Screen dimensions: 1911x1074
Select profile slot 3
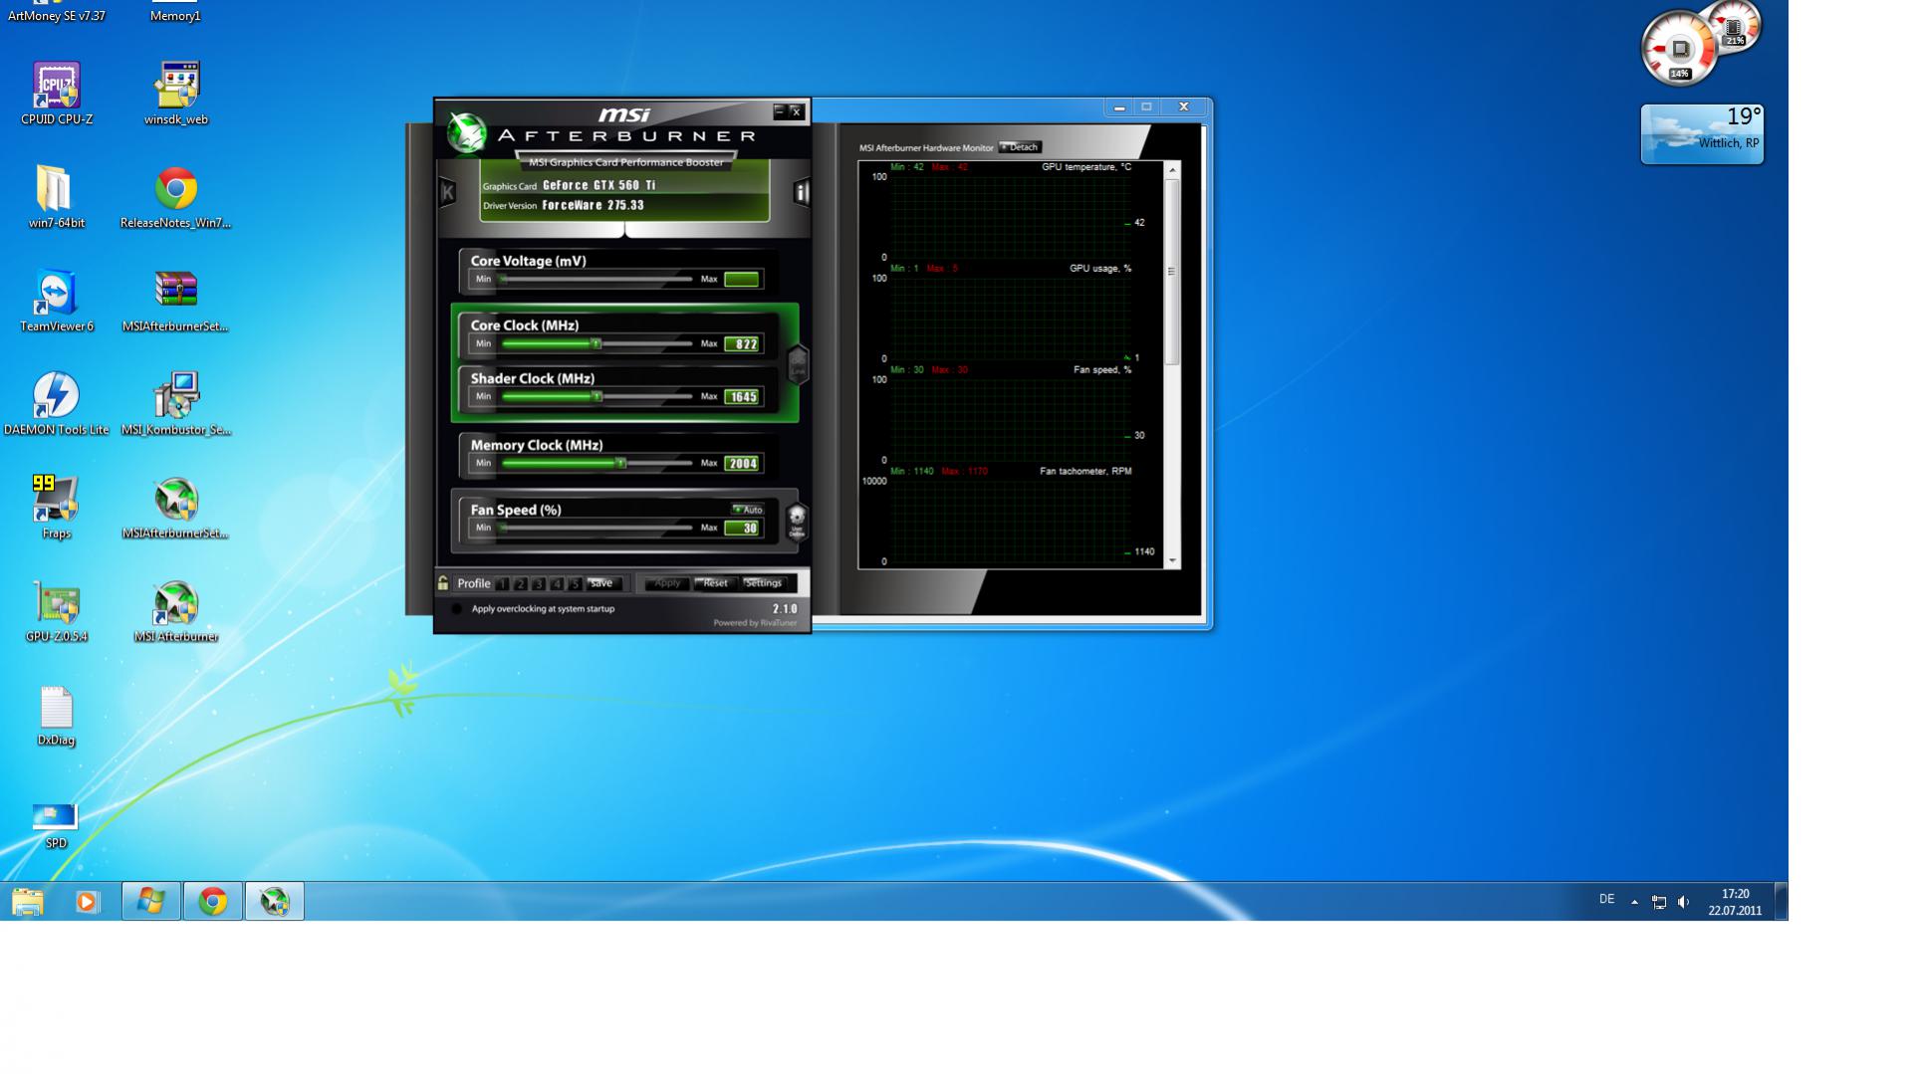[539, 584]
